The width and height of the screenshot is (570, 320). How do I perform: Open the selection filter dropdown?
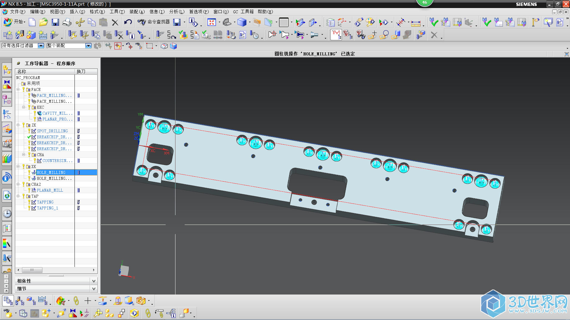[41, 46]
